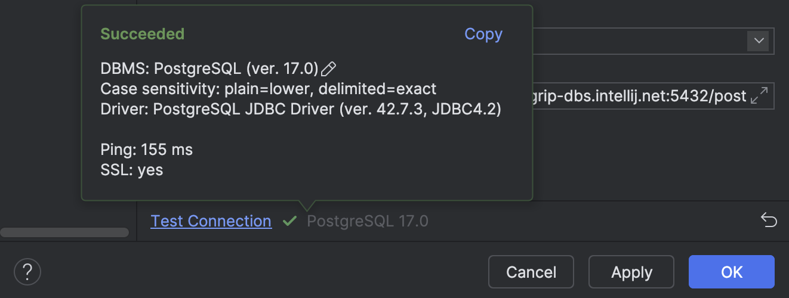789x298 pixels.
Task: Click the PostgreSQL JDBC Driver line
Action: click(x=300, y=109)
